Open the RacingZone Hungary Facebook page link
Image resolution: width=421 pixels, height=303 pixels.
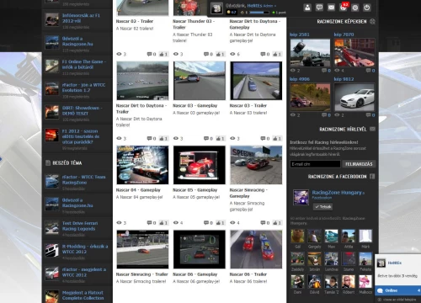coord(337,193)
